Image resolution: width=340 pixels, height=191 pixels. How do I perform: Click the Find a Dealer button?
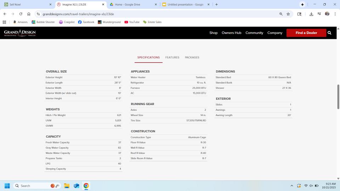(306, 33)
